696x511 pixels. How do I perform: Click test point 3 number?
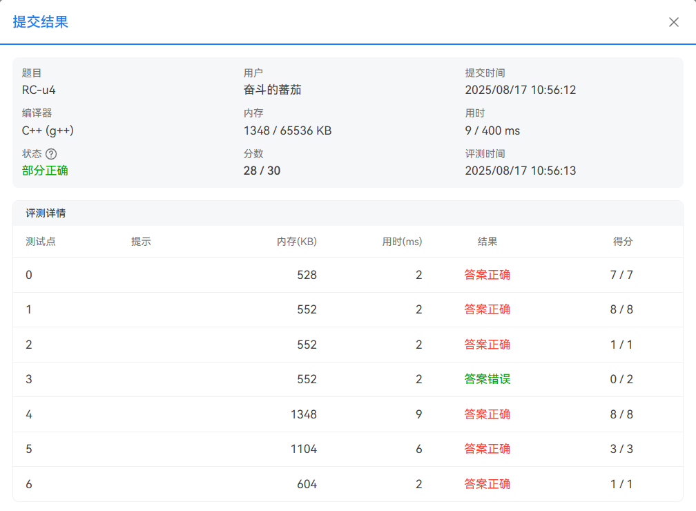[29, 379]
